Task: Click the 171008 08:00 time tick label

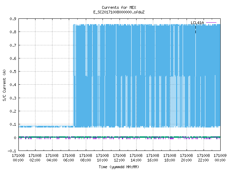Action: (x=85, y=158)
